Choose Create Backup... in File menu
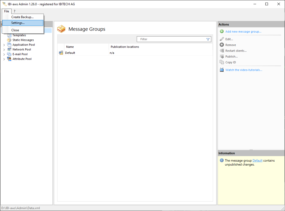285x211 pixels. pyautogui.click(x=22, y=17)
